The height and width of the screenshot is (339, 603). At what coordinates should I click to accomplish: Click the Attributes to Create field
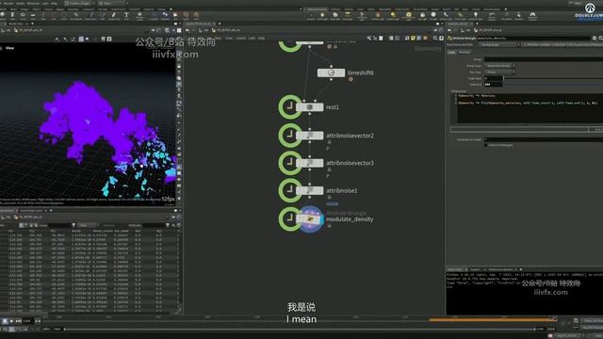pos(544,139)
